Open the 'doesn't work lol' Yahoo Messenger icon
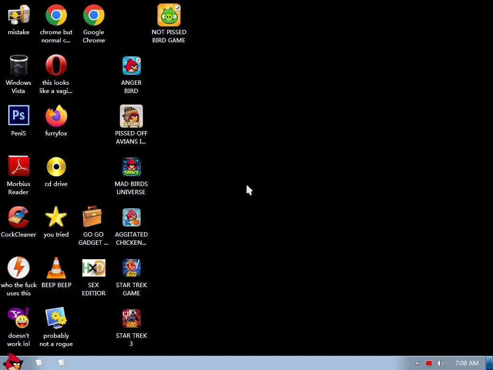The image size is (493, 370). point(19,318)
